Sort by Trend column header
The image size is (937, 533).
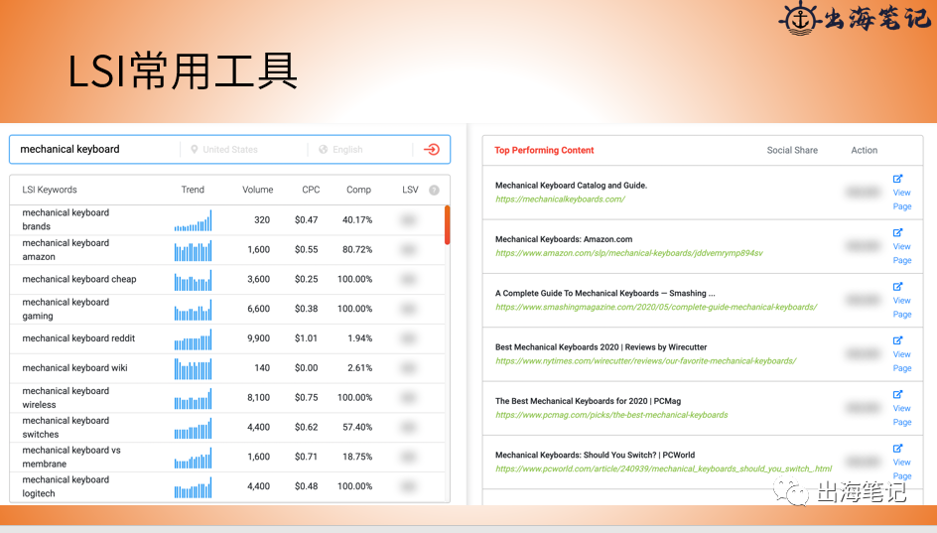point(193,190)
